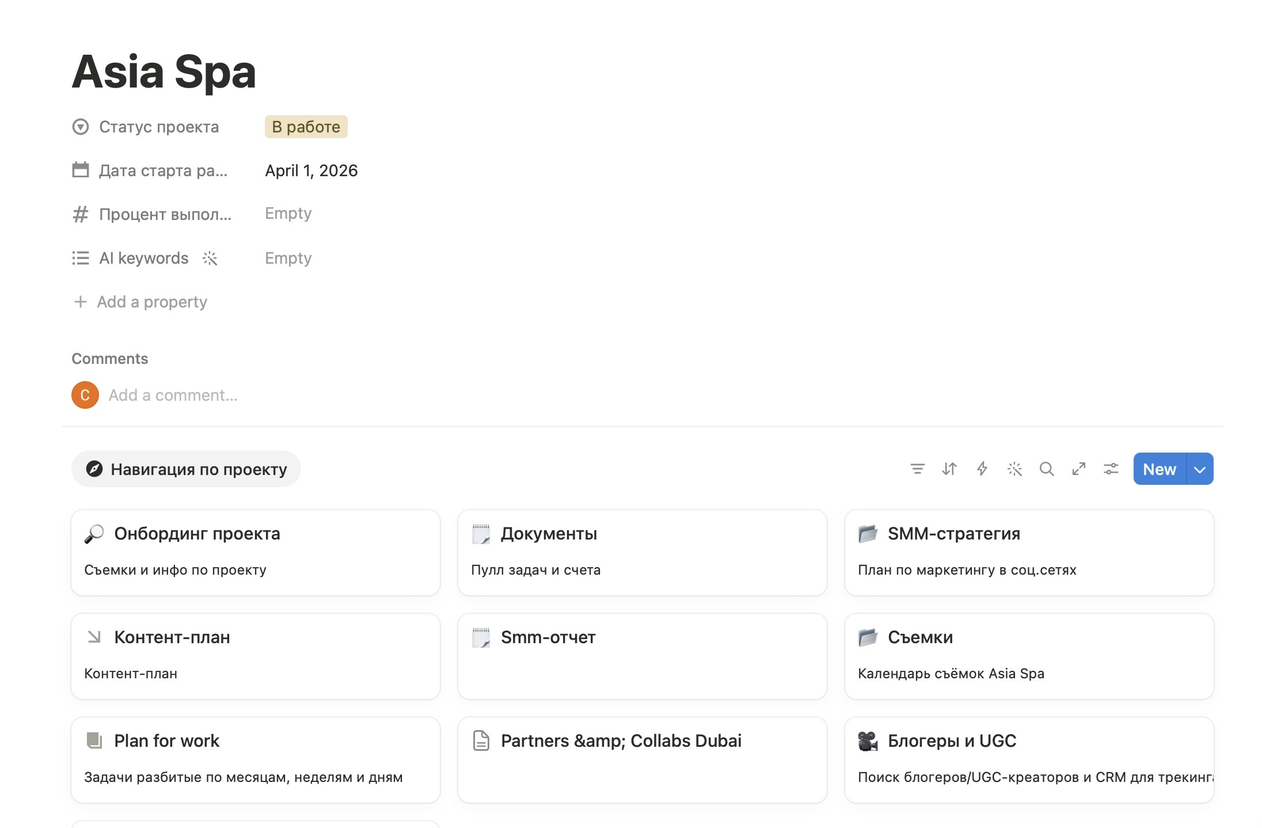Click the AI autofill sparkle near AI keywords

tap(210, 258)
